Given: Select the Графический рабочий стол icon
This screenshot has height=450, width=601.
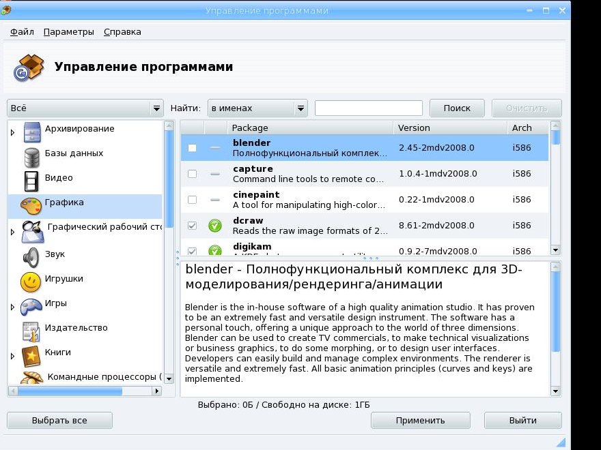Looking at the screenshot, I should [x=32, y=231].
